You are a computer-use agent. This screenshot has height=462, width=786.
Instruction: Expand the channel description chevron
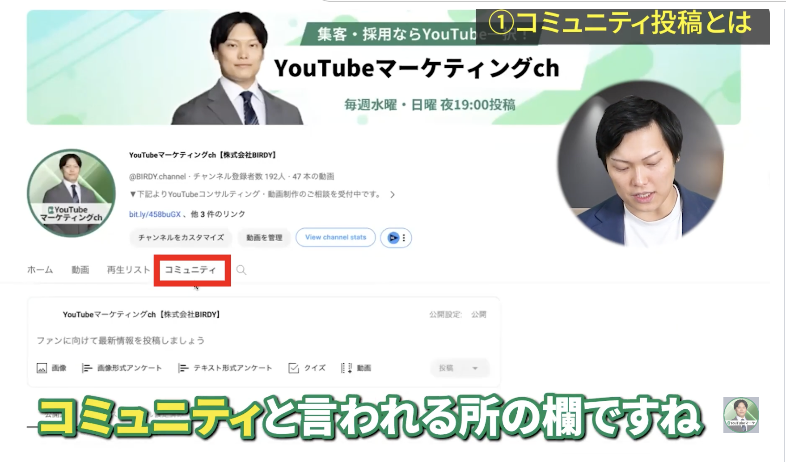[393, 194]
